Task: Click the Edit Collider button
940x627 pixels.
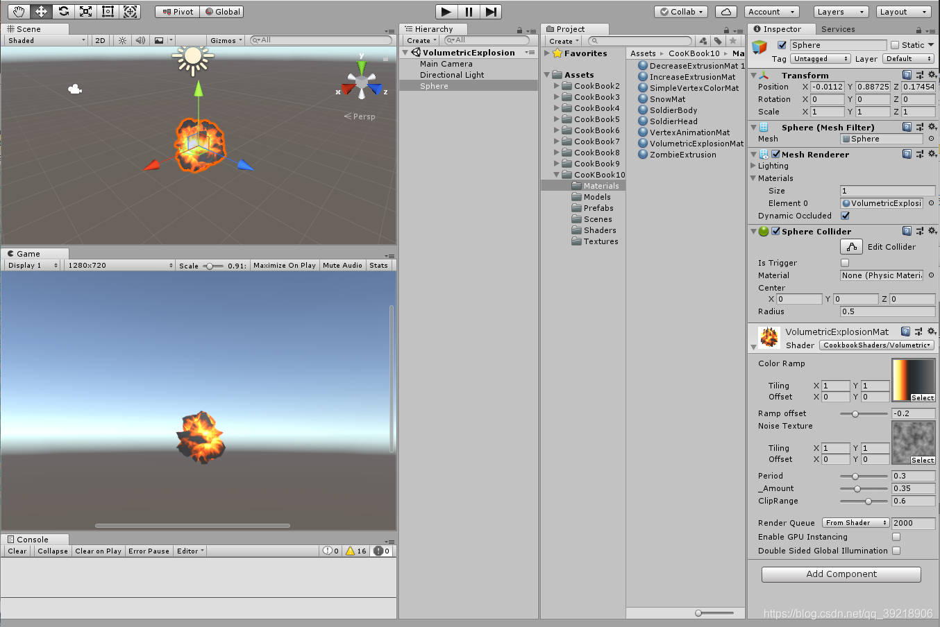Action: click(x=851, y=246)
